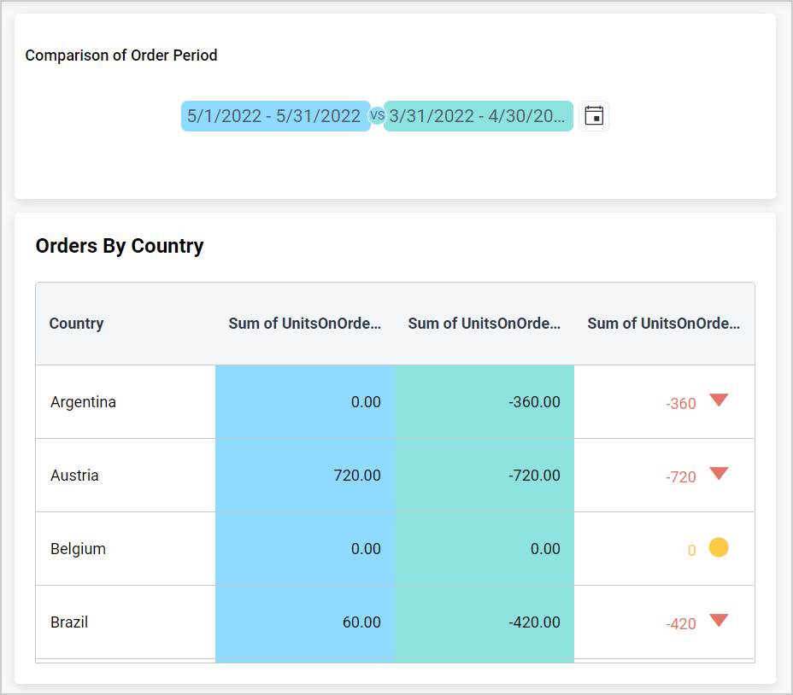Open the Argentina country link
Viewport: 793px width, 695px height.
(x=83, y=401)
